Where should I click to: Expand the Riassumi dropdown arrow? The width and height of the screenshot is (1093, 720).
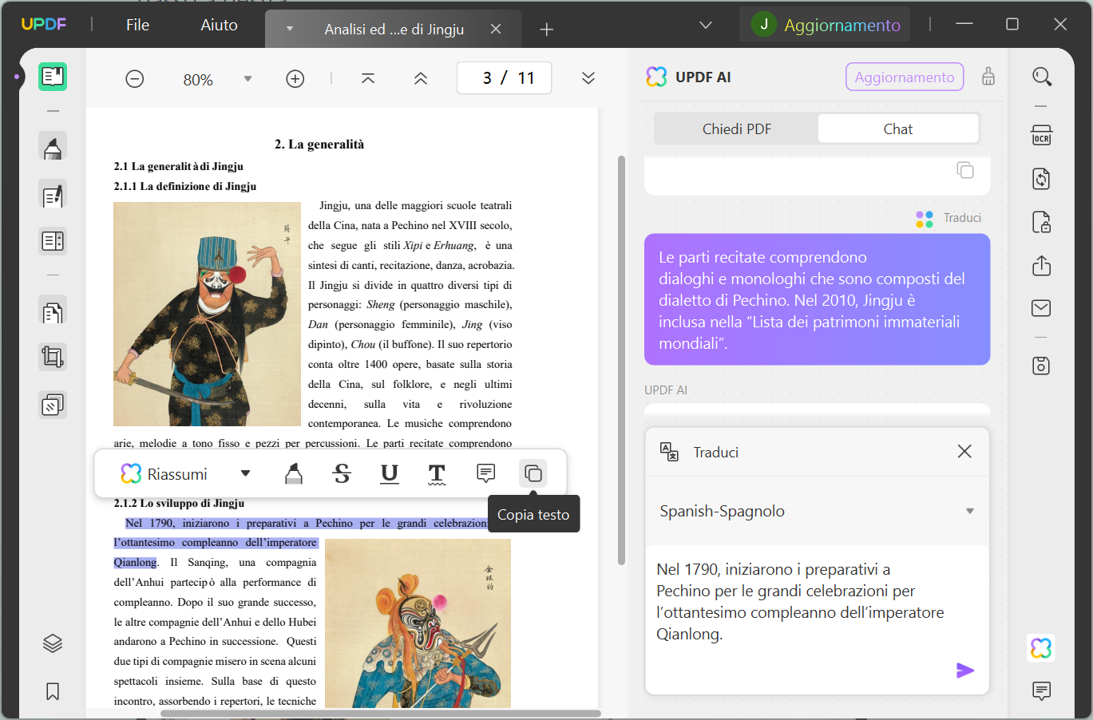click(x=246, y=473)
